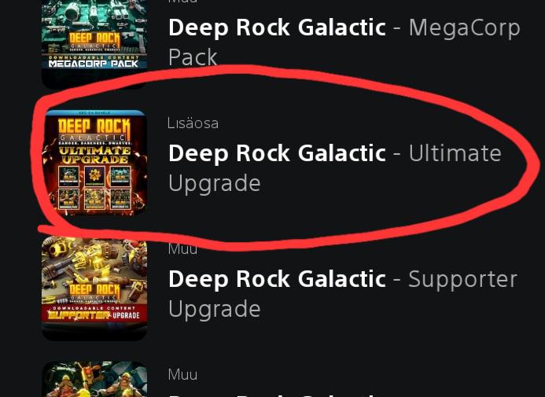Image resolution: width=545 pixels, height=397 pixels.
Task: Open the MegaCorp Pack cover thumbnail
Action: coord(94,42)
